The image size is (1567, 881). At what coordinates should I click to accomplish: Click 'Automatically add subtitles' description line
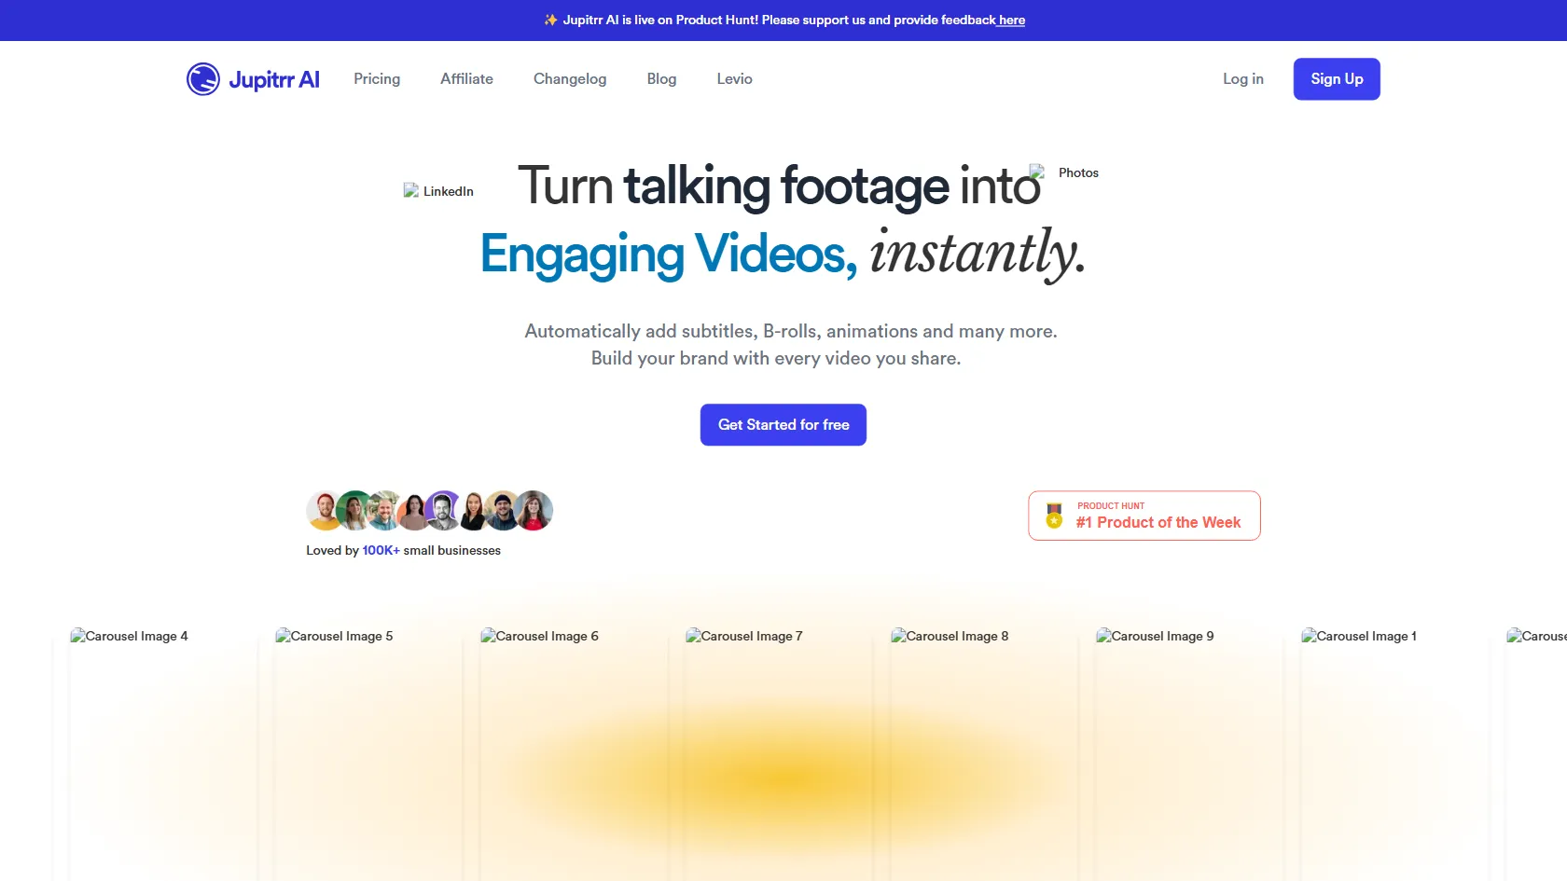(791, 331)
